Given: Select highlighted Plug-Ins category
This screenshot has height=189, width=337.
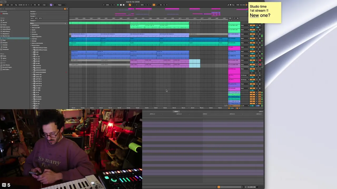Looking at the screenshot, I should (x=15, y=38).
